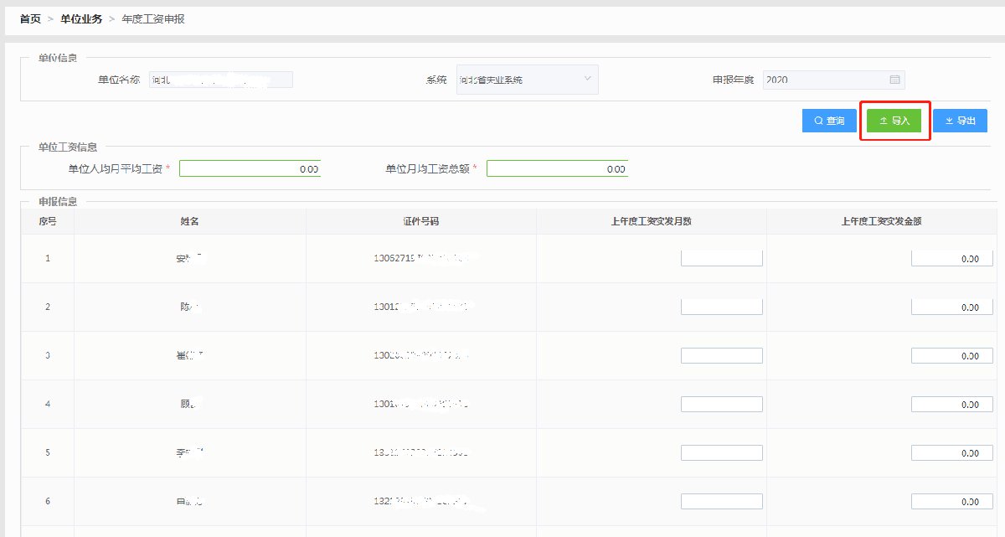The height and width of the screenshot is (537, 1005).
Task: Open calendar icon in 申报年度 field
Action: (894, 80)
